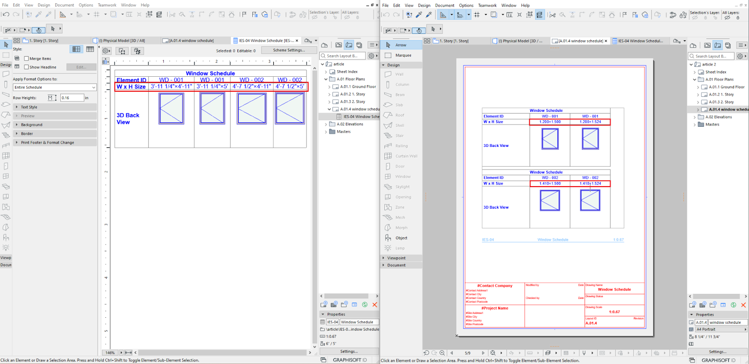Screen dimensions: 749x364
Task: Select A.02 Elevations in the right navigator
Action: tap(719, 117)
